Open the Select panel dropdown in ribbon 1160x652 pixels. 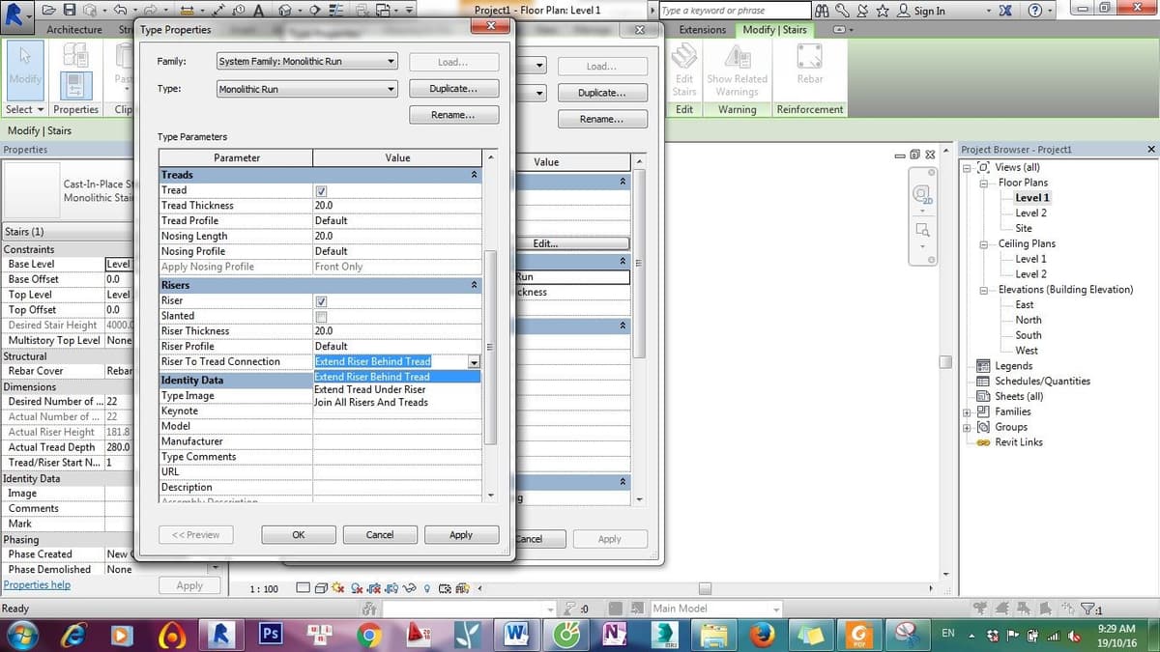click(x=23, y=110)
